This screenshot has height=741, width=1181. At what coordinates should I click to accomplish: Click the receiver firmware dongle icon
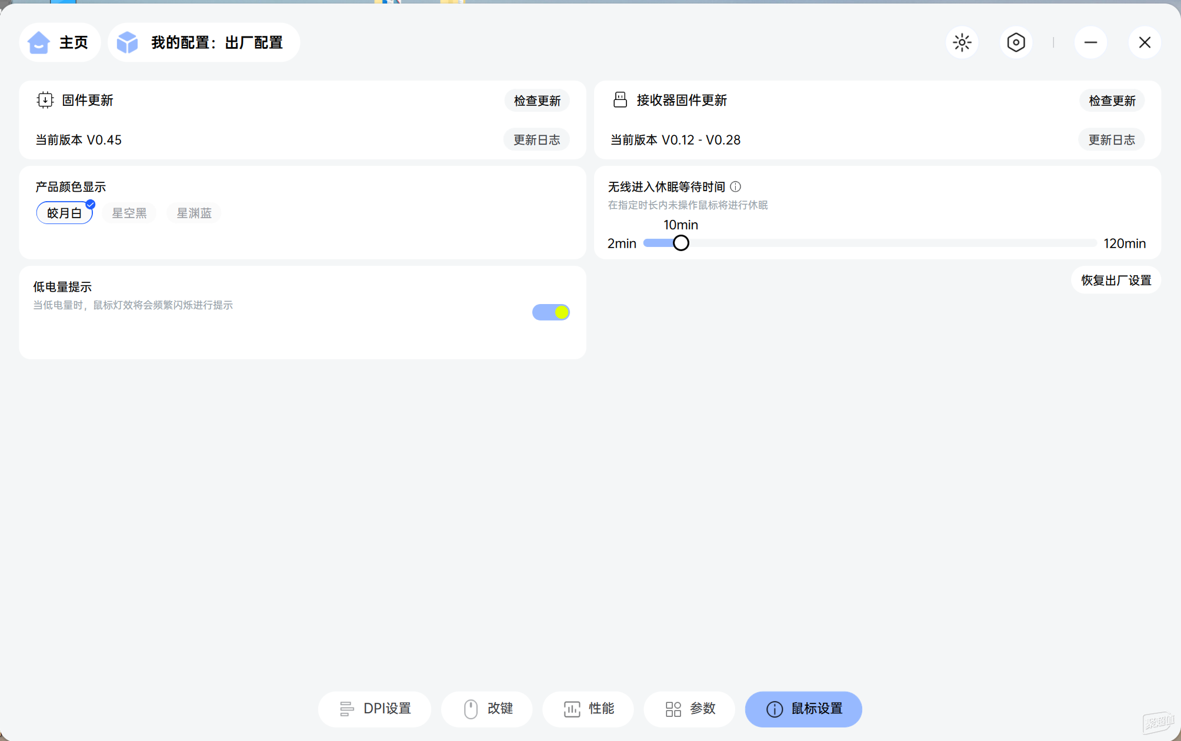(x=620, y=100)
